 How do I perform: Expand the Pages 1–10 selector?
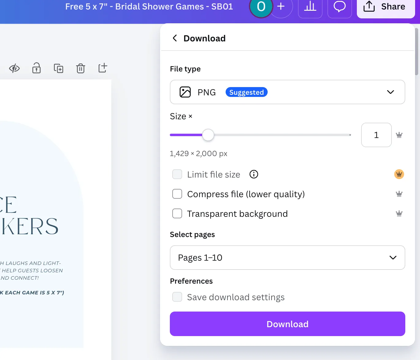click(287, 258)
